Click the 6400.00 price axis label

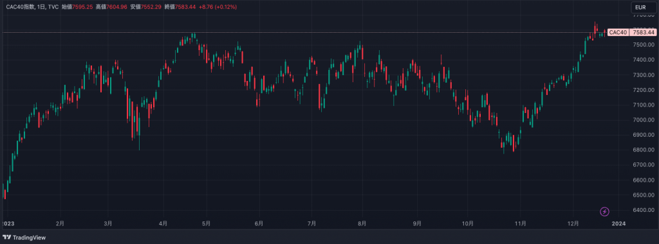pyautogui.click(x=644, y=210)
